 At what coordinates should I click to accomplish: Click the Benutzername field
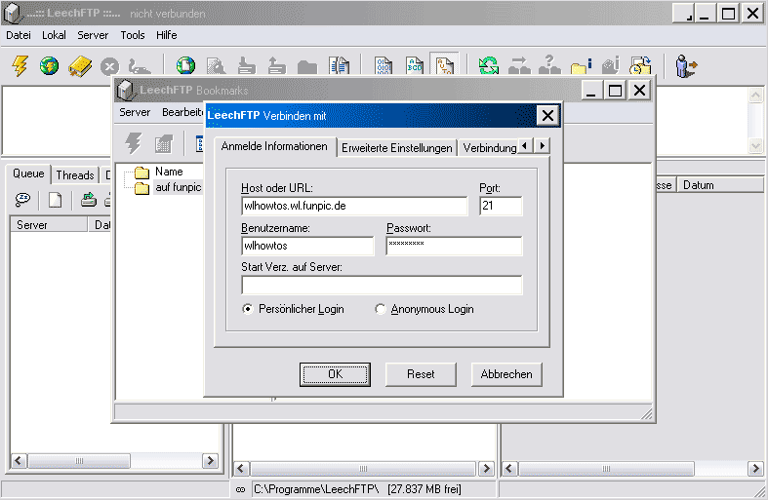[307, 246]
